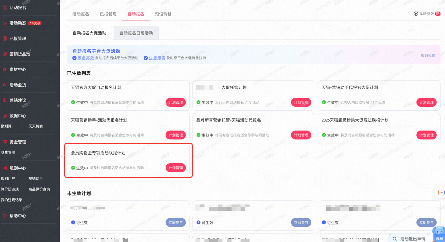Click the floating chat bubble widget icon

pos(441,193)
